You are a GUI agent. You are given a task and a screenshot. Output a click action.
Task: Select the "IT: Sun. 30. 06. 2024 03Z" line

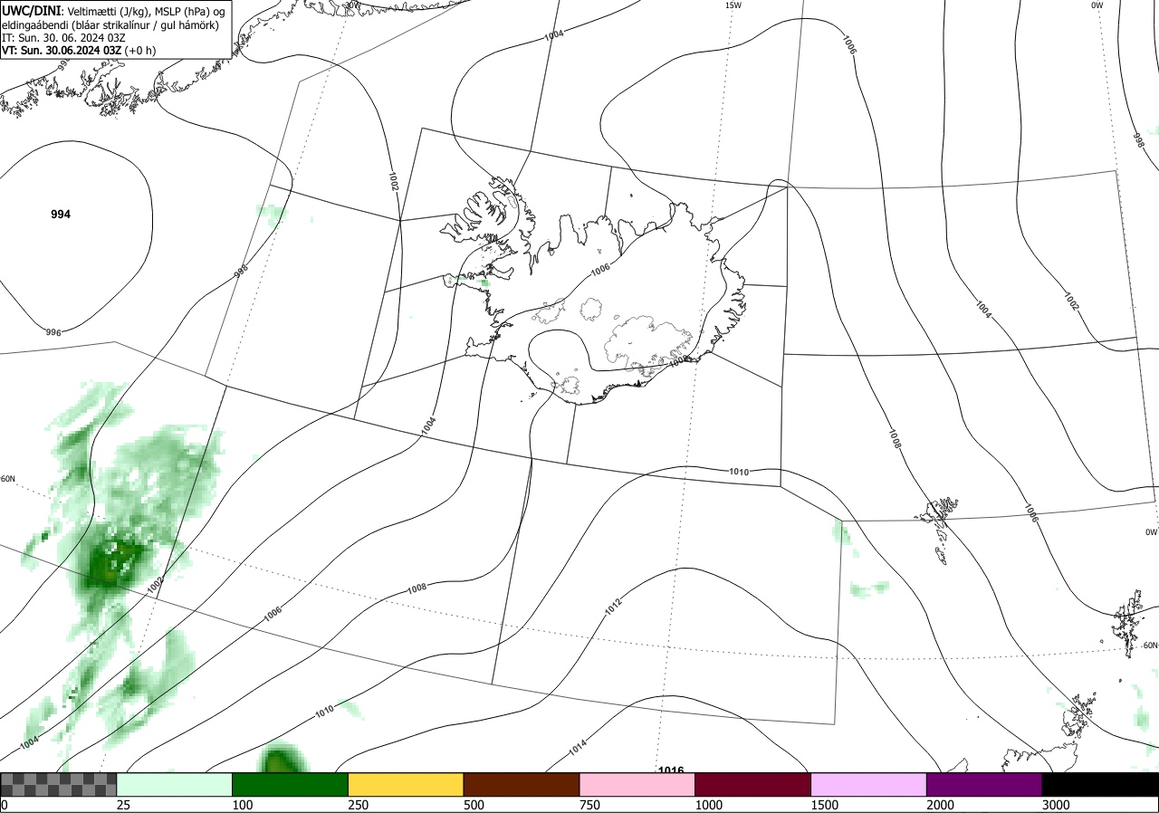62,38
